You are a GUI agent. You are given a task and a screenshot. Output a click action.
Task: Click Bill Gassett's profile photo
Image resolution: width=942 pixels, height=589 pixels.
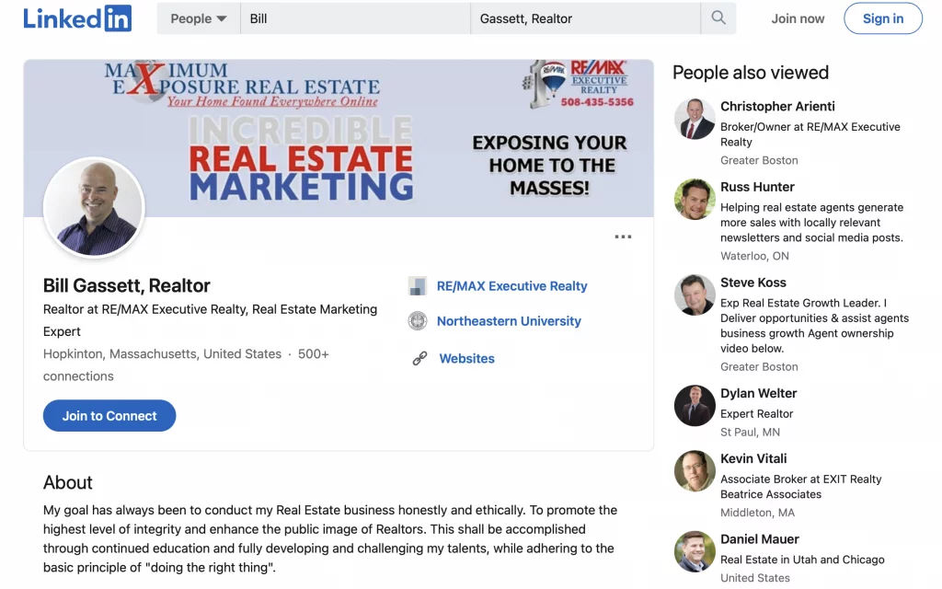(94, 208)
